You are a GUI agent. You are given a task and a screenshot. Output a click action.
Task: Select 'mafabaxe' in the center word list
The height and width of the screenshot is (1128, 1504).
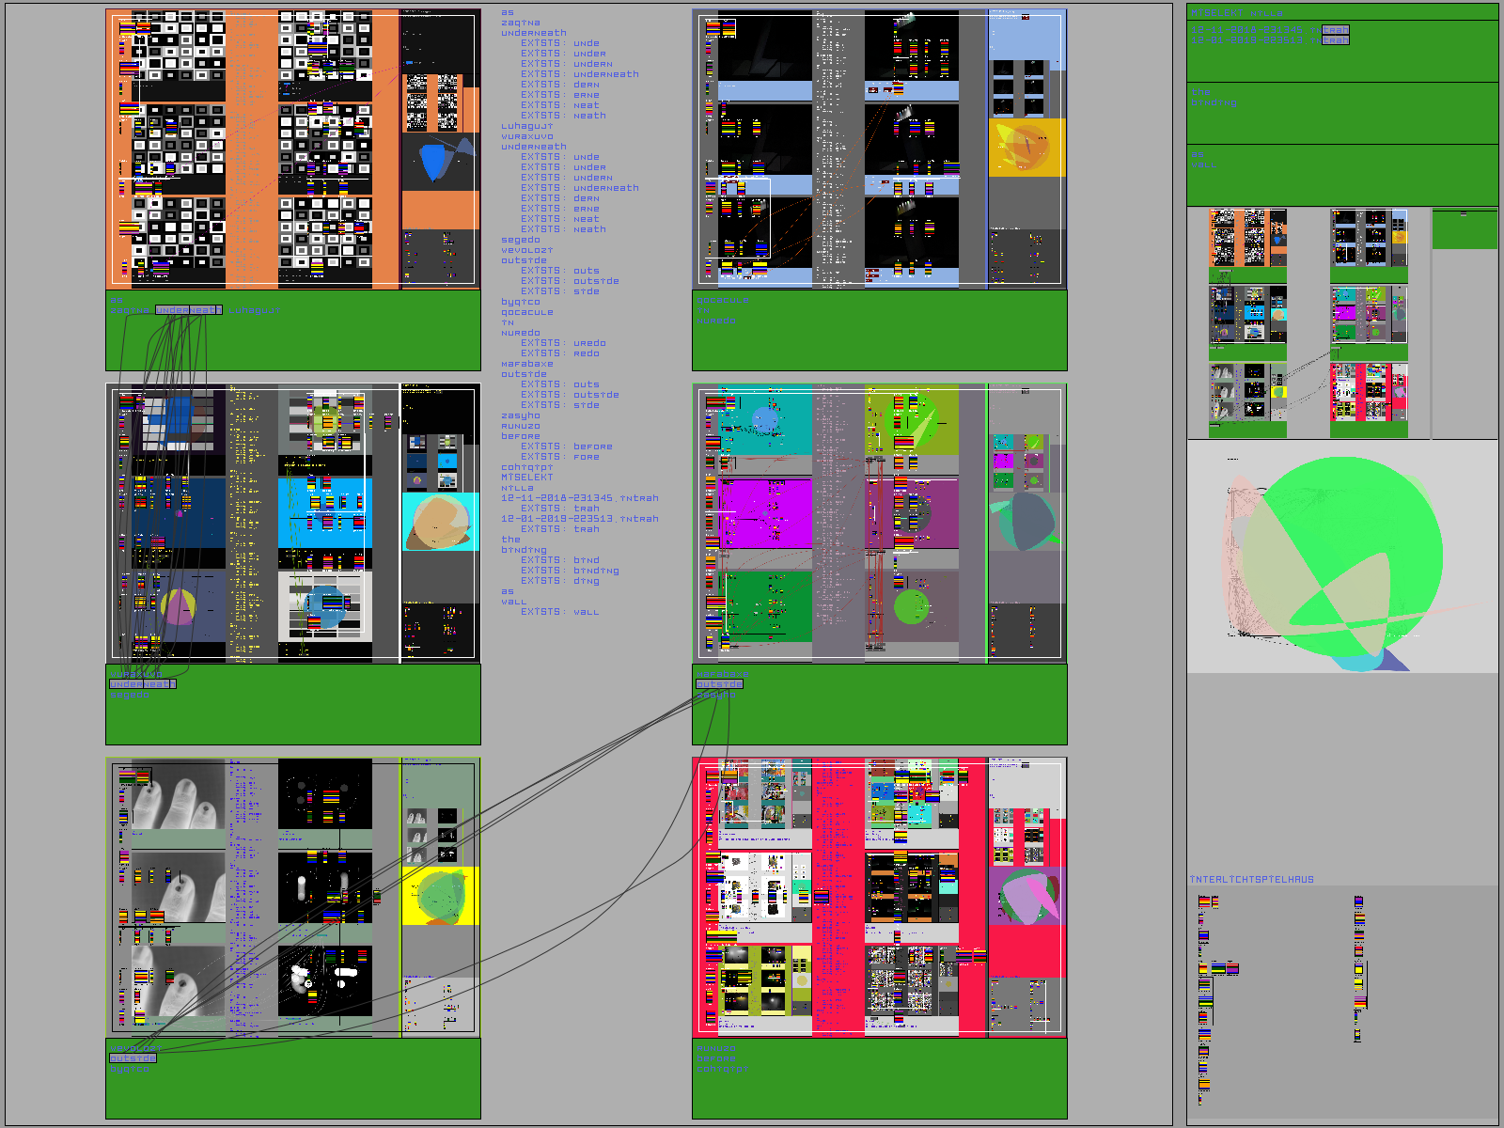tap(526, 364)
